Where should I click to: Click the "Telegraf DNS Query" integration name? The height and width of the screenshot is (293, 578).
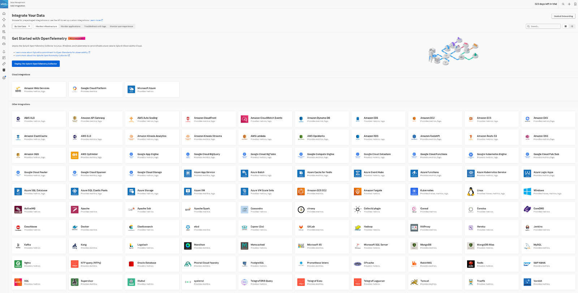[x=262, y=281]
